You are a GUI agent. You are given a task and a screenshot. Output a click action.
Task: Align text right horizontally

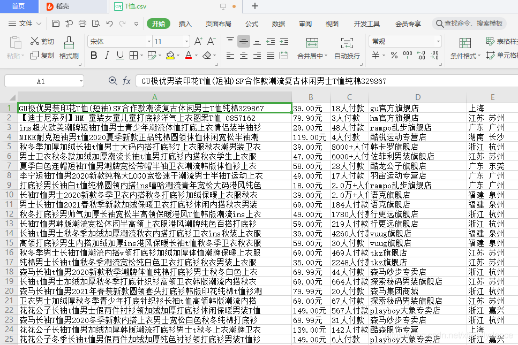[x=257, y=55]
